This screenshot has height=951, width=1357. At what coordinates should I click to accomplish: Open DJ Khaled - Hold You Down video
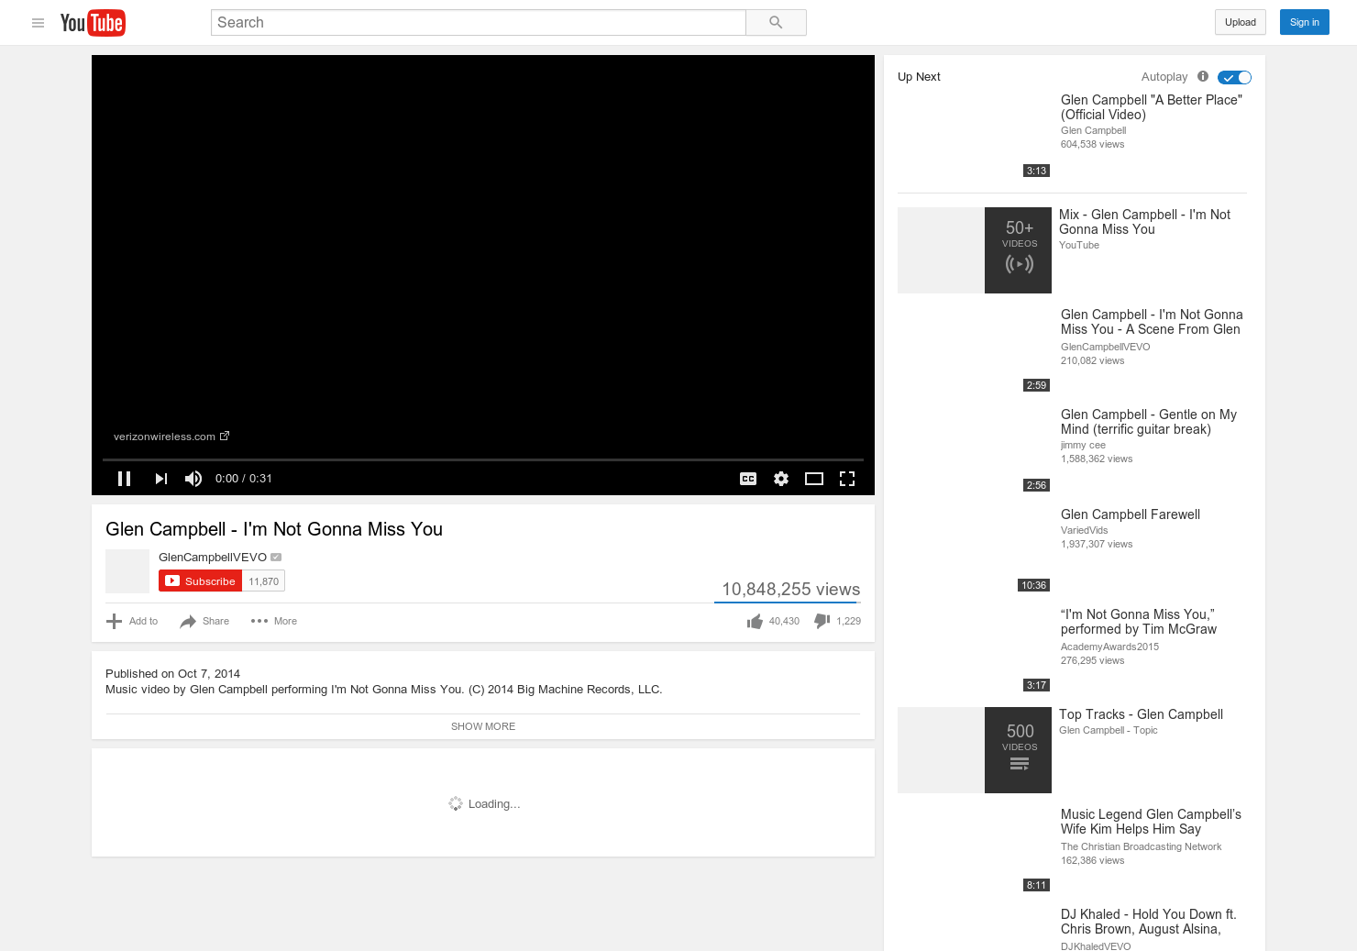point(1149,922)
